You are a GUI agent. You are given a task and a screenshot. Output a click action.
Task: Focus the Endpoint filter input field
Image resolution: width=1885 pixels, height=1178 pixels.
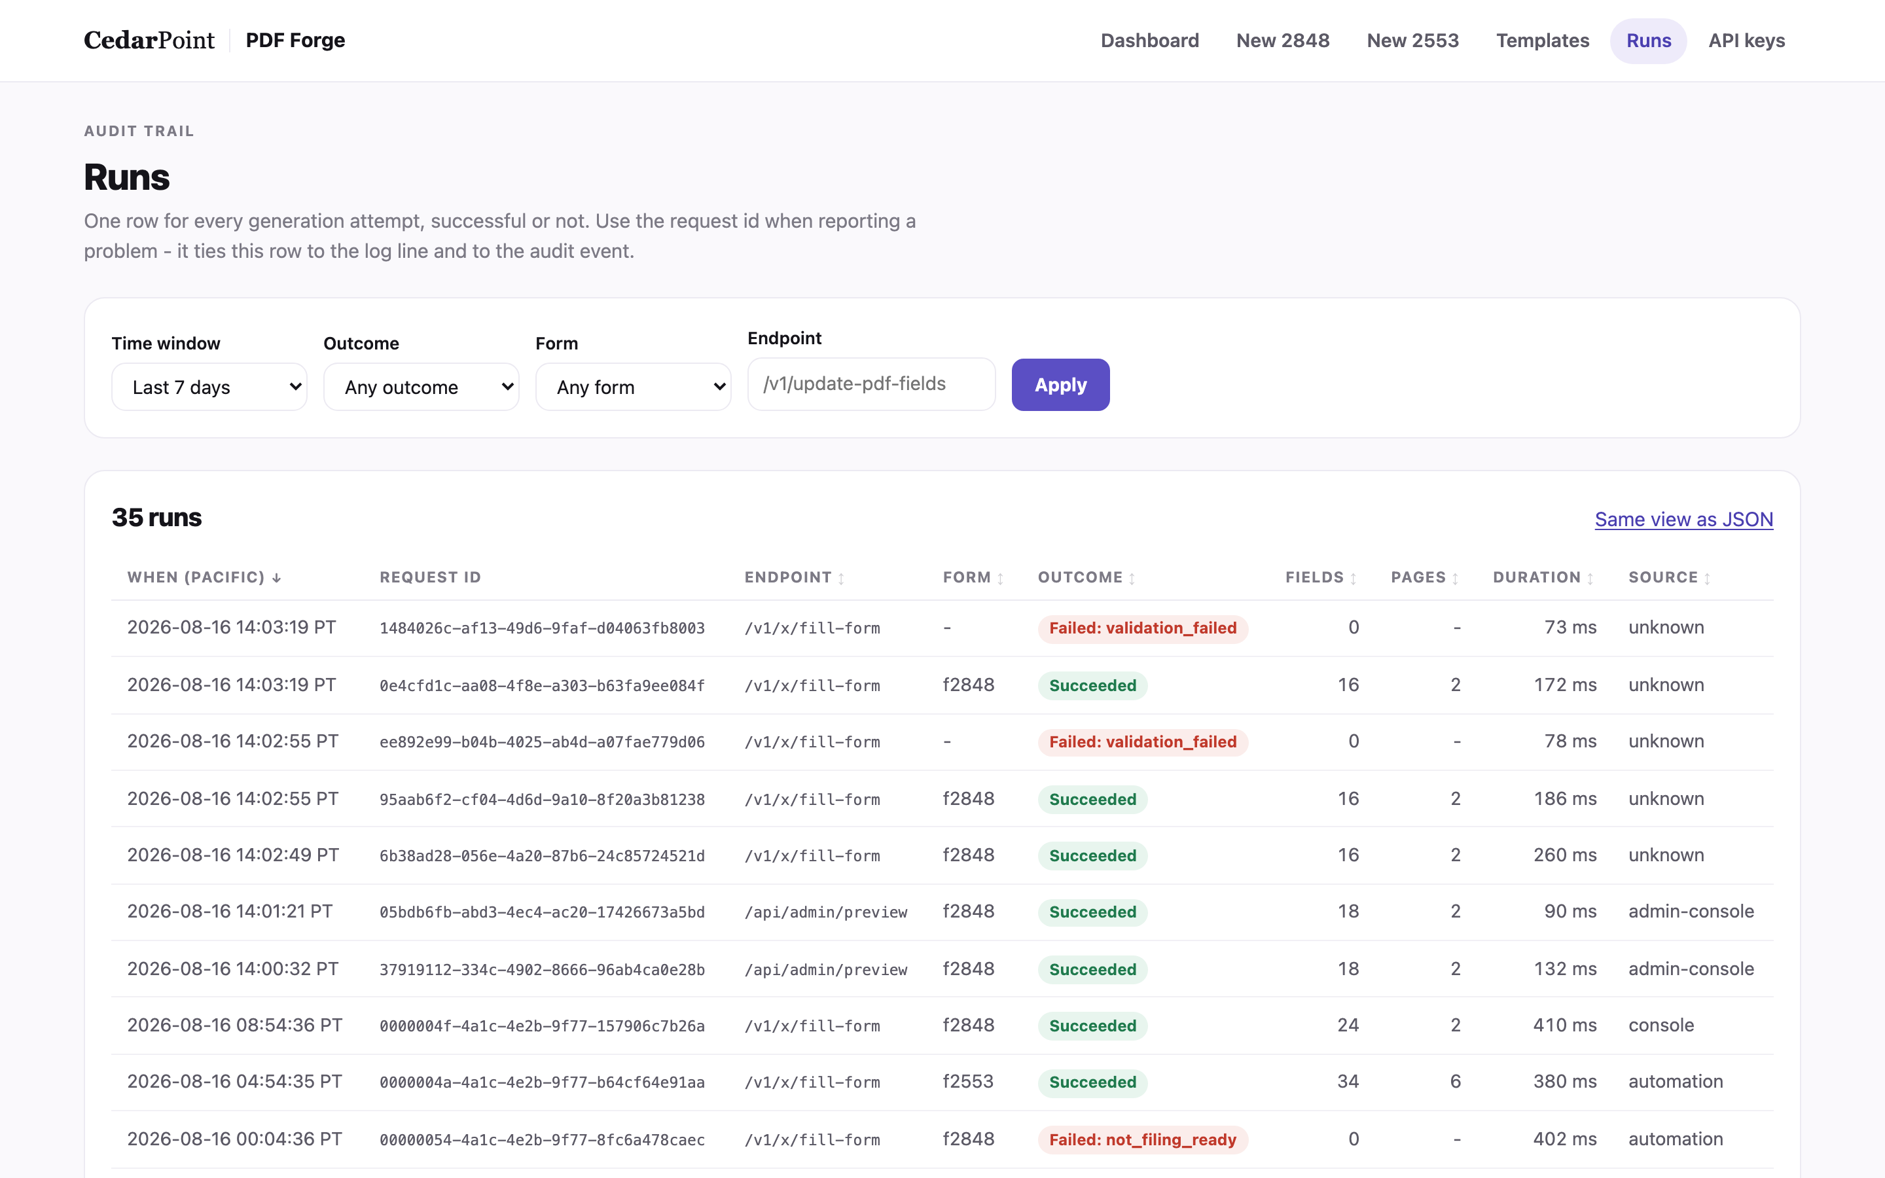click(871, 384)
